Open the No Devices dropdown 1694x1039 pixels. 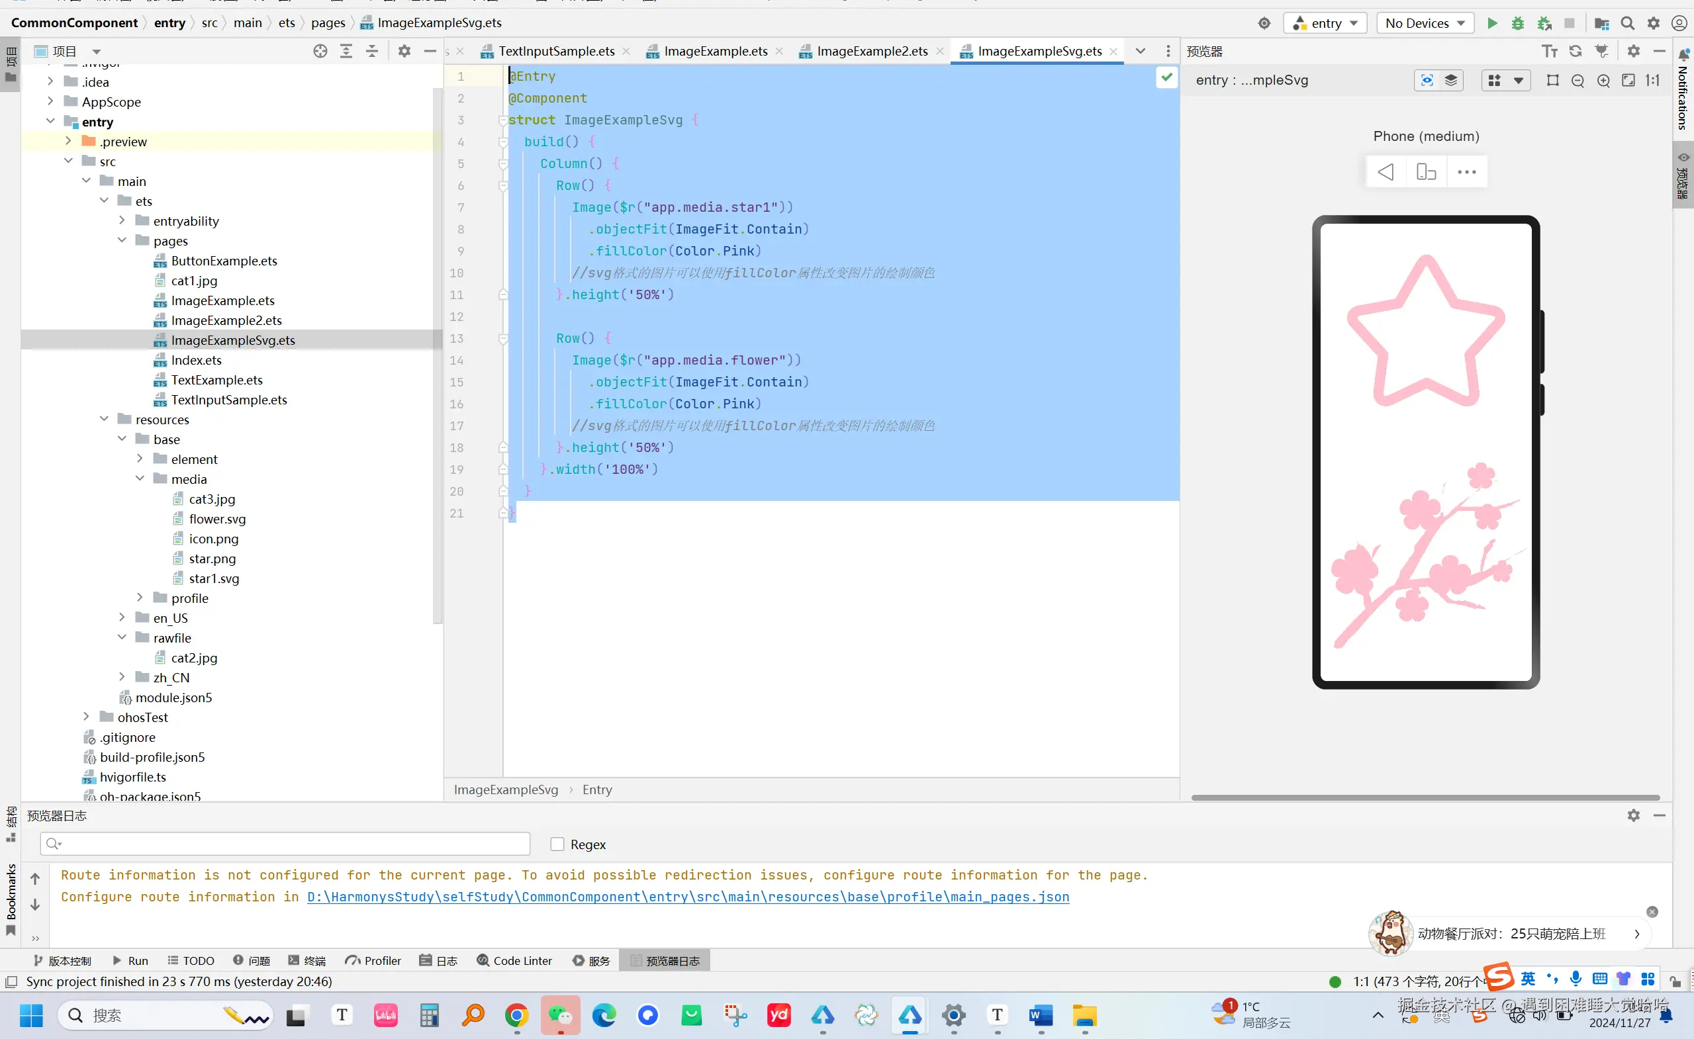(1425, 23)
